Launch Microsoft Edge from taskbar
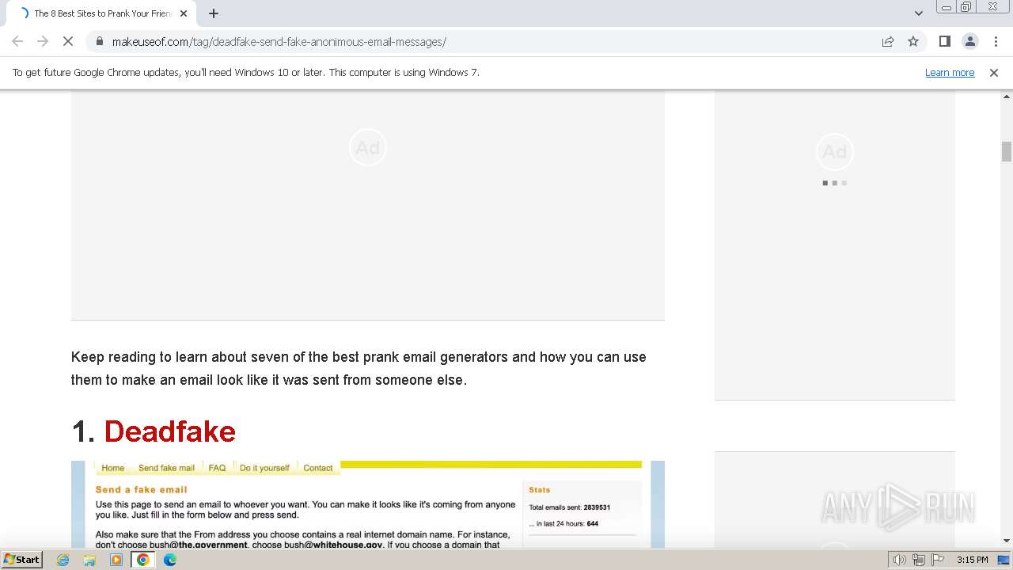 pyautogui.click(x=170, y=560)
